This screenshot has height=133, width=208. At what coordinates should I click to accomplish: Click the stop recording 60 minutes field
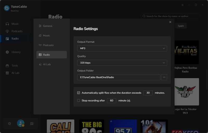[112, 100]
